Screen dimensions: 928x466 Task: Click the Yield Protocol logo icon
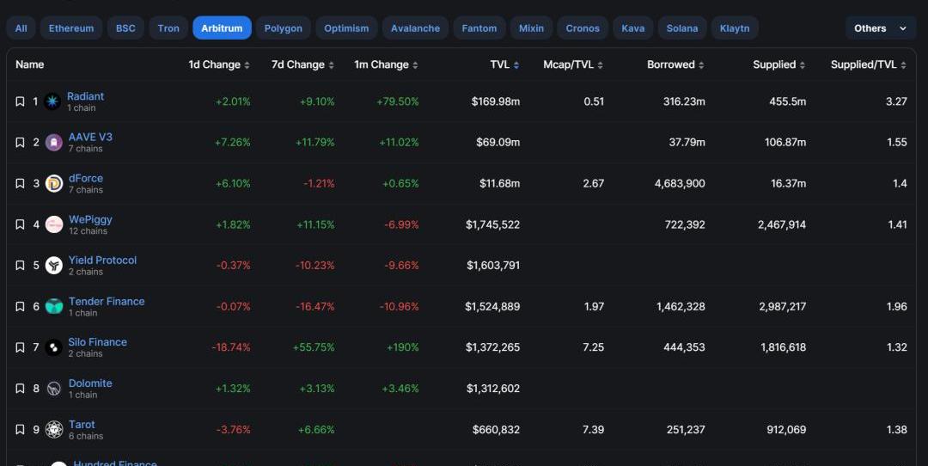(54, 266)
